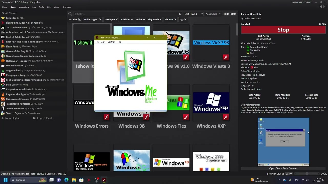This screenshot has width=328, height=184.
Task: Click the First Past The Post icon
Action: [x=3, y=42]
